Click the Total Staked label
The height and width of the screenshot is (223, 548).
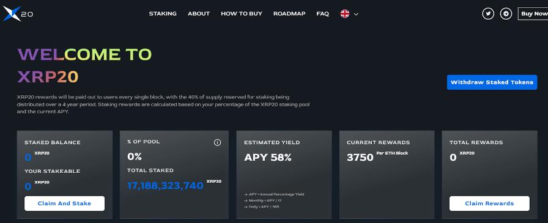coord(150,170)
